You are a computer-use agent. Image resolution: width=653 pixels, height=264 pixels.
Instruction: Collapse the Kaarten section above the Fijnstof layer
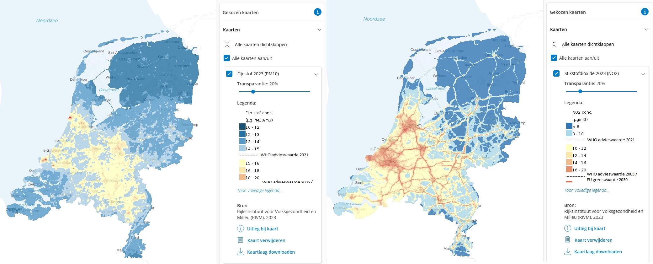319,30
